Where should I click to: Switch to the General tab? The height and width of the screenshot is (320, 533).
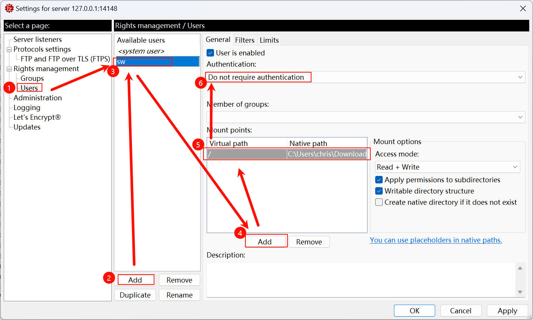click(218, 40)
